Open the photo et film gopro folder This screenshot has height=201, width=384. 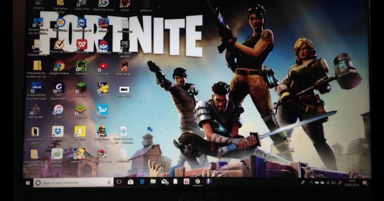click(x=35, y=135)
